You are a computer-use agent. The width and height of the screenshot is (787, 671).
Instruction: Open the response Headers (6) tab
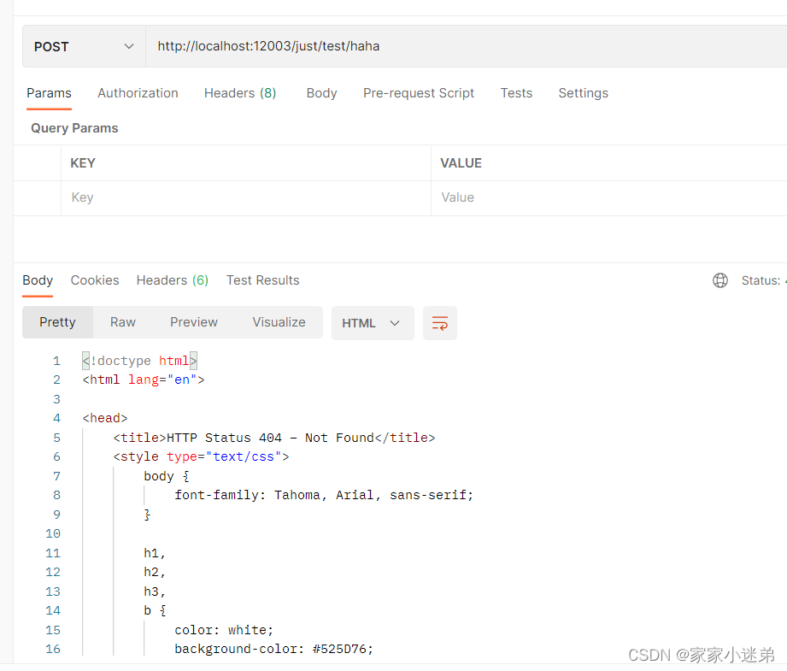point(172,280)
